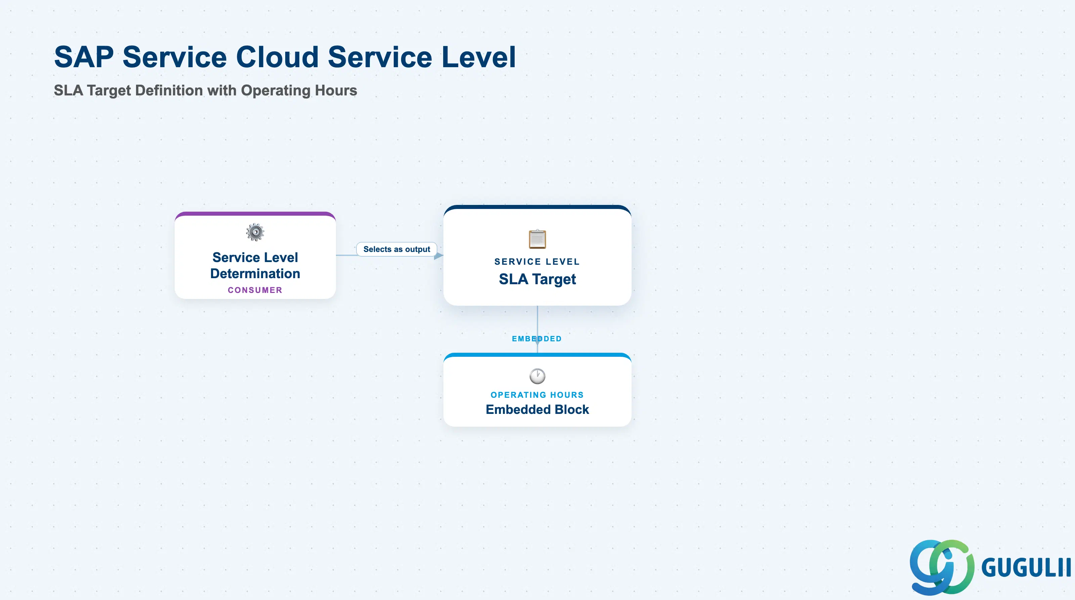The height and width of the screenshot is (600, 1075).
Task: Click the gear icon on Service Level Determination
Action: click(x=255, y=232)
